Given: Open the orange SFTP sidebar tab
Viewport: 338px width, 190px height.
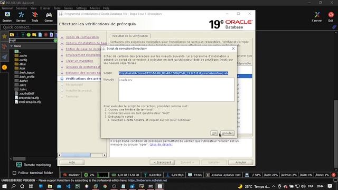Looking at the screenshot, I should (x=4, y=68).
